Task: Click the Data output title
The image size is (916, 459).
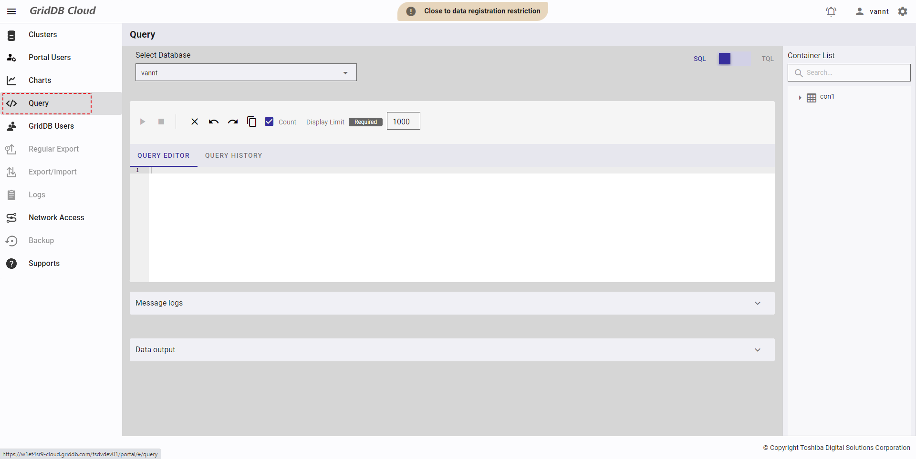Action: 155,349
